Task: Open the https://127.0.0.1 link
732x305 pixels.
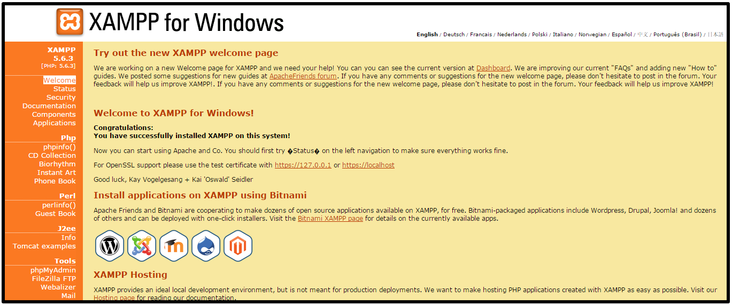Action: tap(303, 165)
